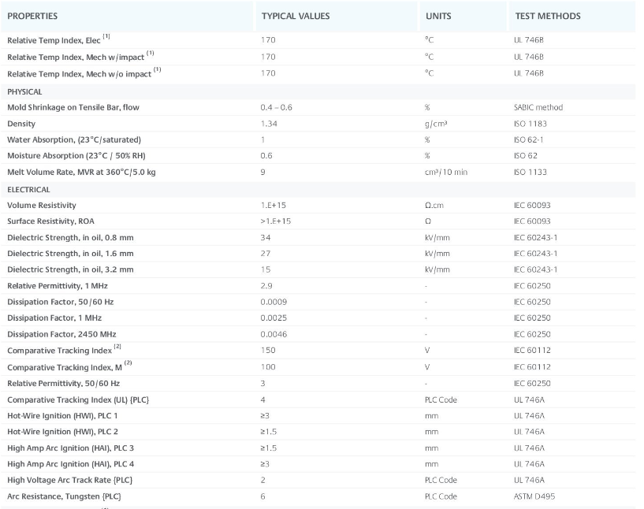The height and width of the screenshot is (509, 644).
Task: Click the Volume Resistivity value 1.E+15
Action: [x=273, y=206]
